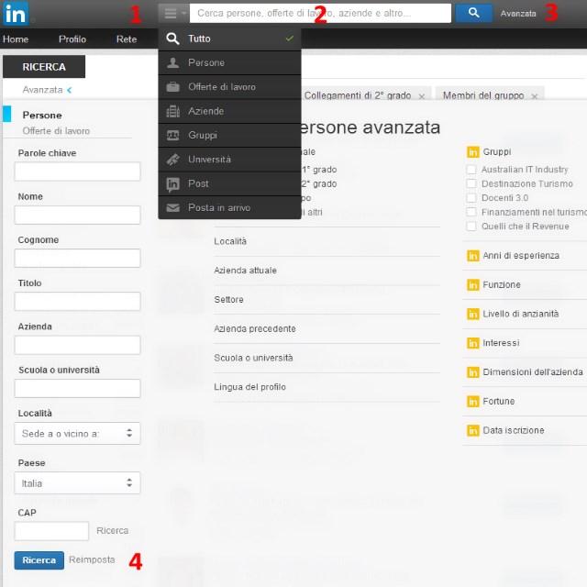The height and width of the screenshot is (587, 587).
Task: Check the Docenti 3.0 group
Action: point(471,198)
